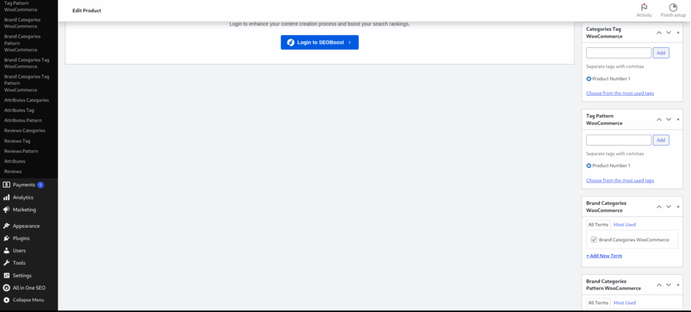Open Plugins plug icon
Viewport: 691px width, 312px height.
tap(6, 238)
